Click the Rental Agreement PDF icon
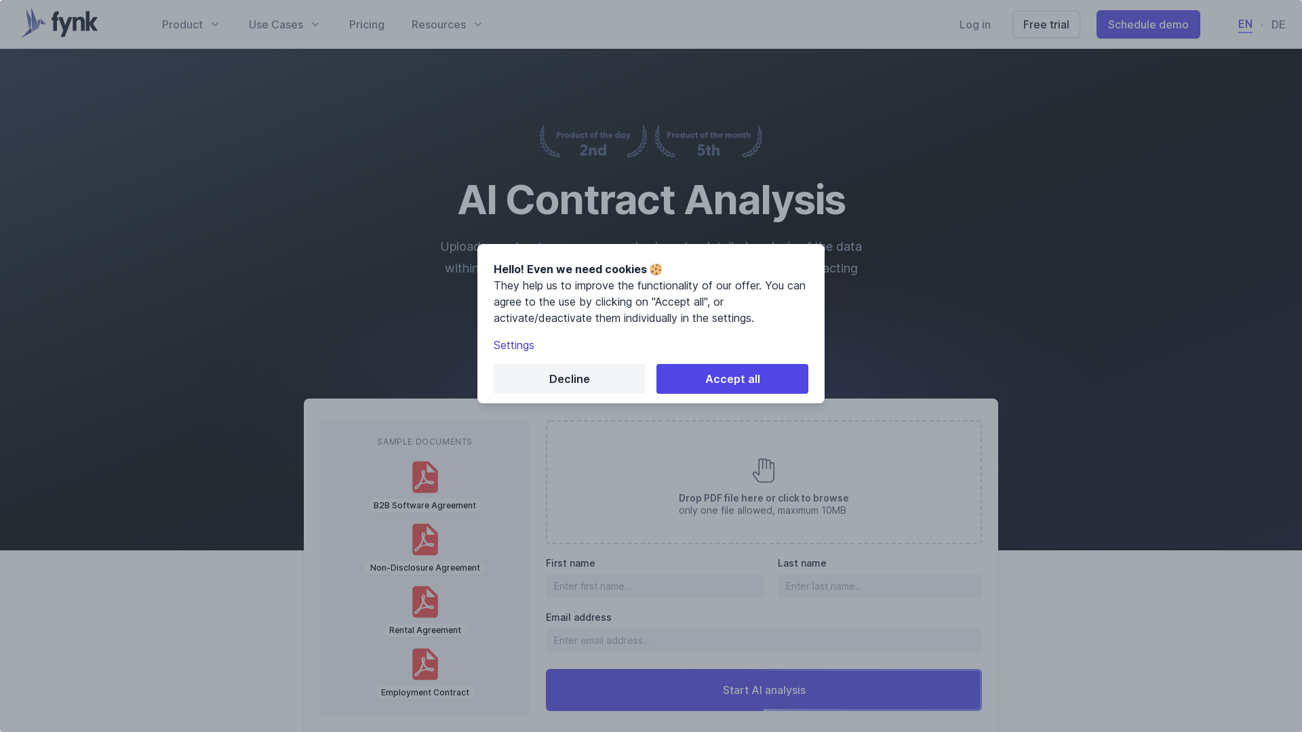1302x732 pixels. coord(425,601)
